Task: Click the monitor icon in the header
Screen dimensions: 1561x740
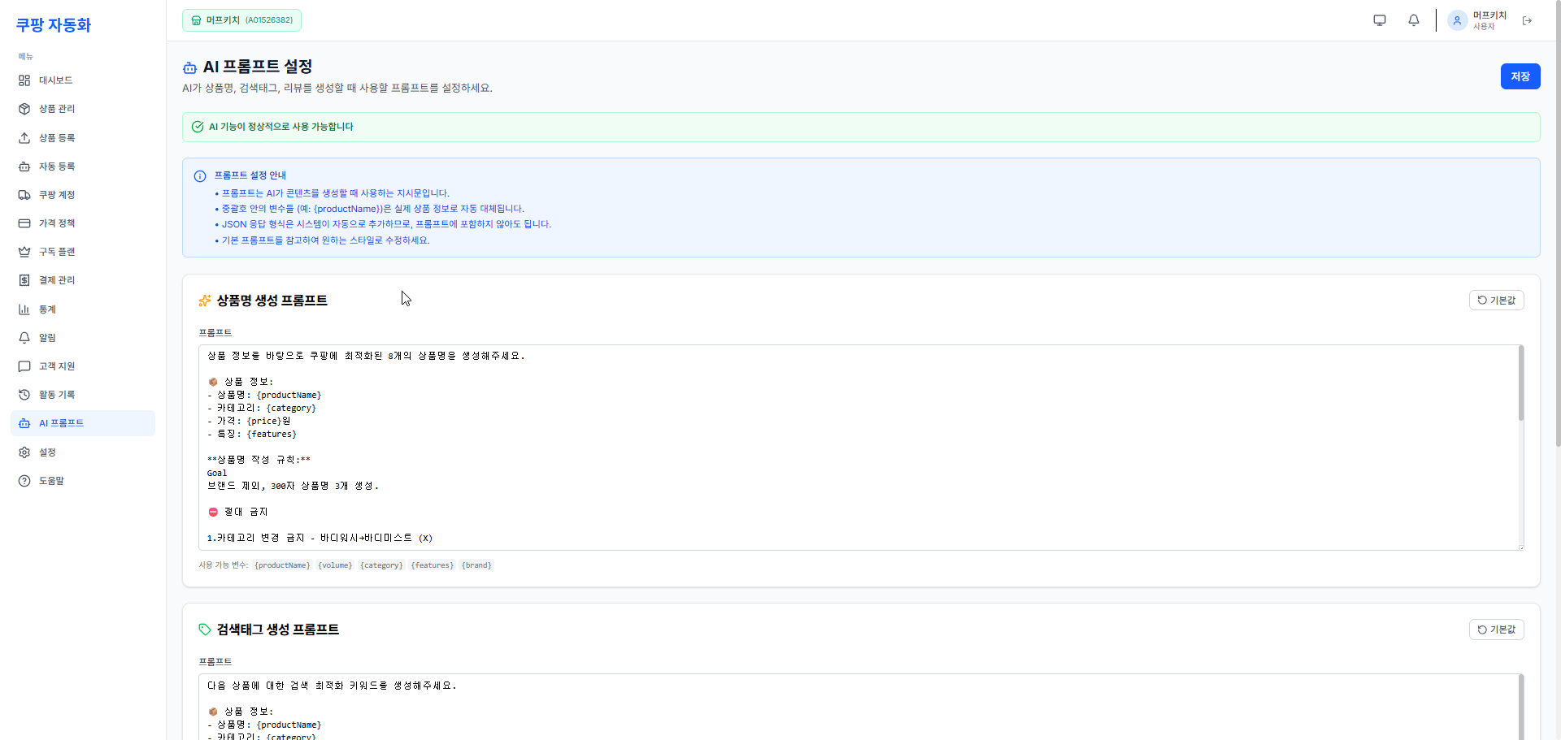Action: [x=1380, y=20]
